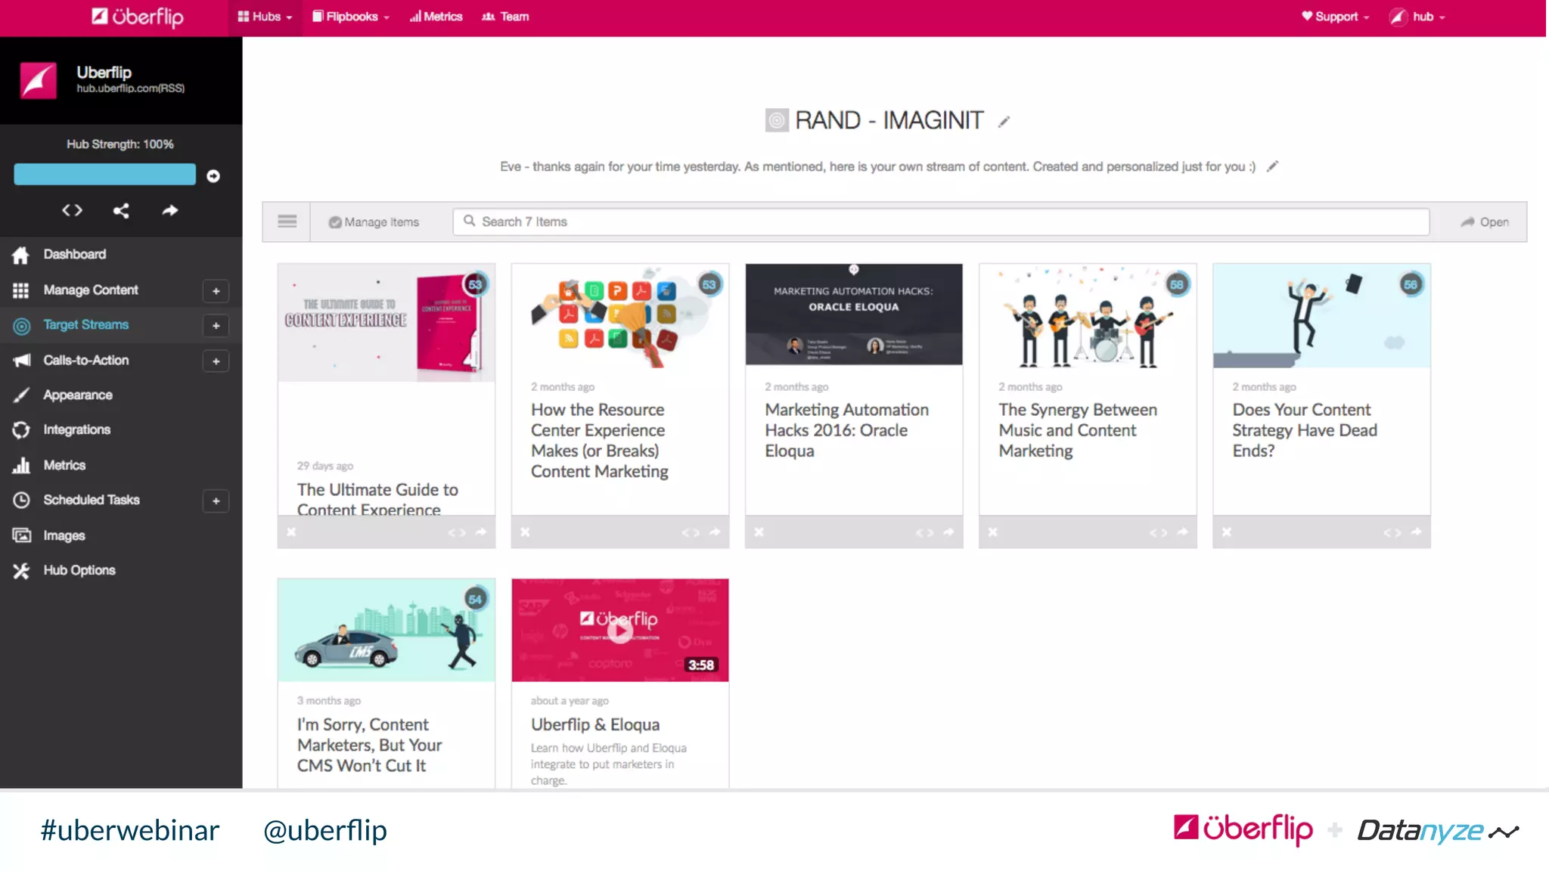Share the Dead Ends item
1549x871 pixels.
pos(1416,532)
